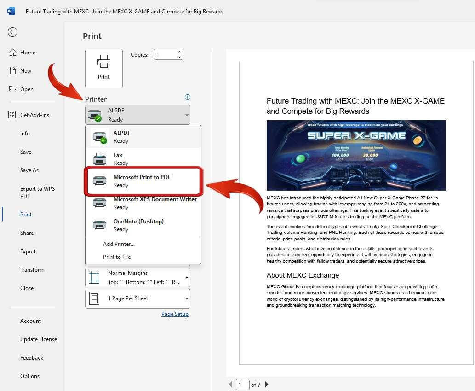Click the XPS Document Writer printer icon
The width and height of the screenshot is (475, 391).
coord(100,203)
